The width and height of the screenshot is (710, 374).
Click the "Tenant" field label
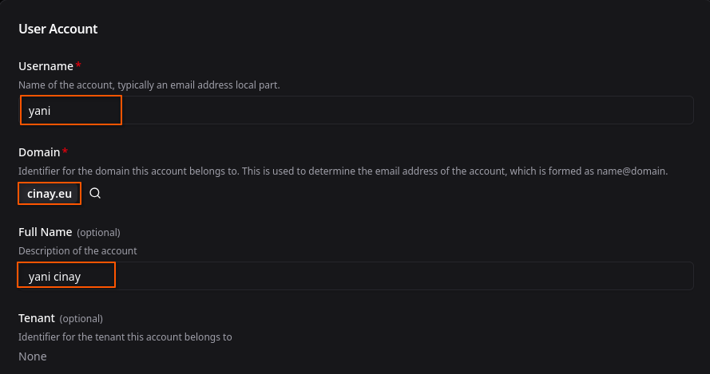click(x=37, y=318)
